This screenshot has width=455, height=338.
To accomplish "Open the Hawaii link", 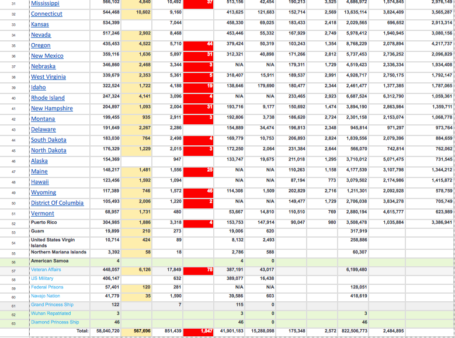I will coord(40,182).
